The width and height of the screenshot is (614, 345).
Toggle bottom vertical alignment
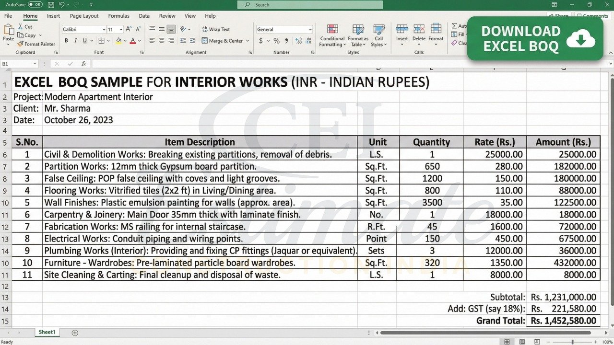pyautogui.click(x=171, y=29)
